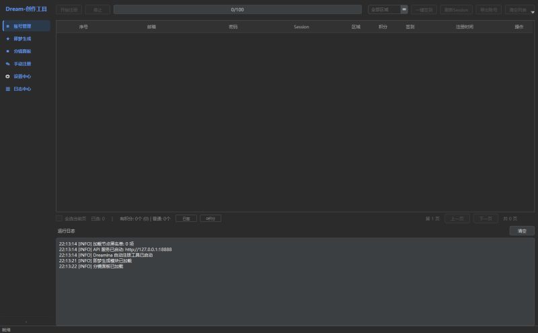The height and width of the screenshot is (333, 538).
Task: Click the 导出账号 button
Action: coord(488,10)
